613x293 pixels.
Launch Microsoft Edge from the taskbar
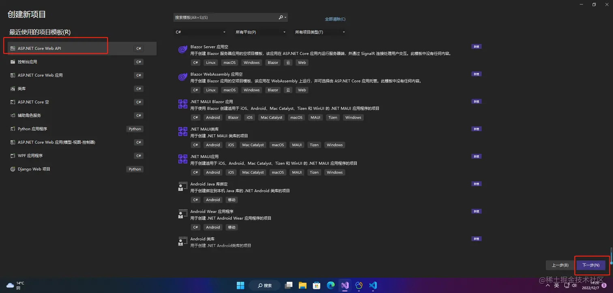tap(330, 285)
